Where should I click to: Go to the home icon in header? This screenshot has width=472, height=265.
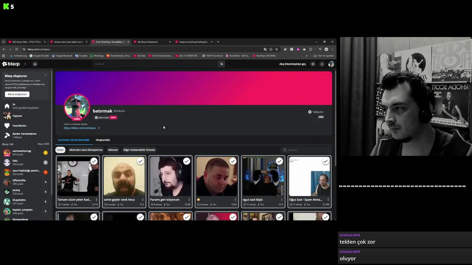point(35,64)
